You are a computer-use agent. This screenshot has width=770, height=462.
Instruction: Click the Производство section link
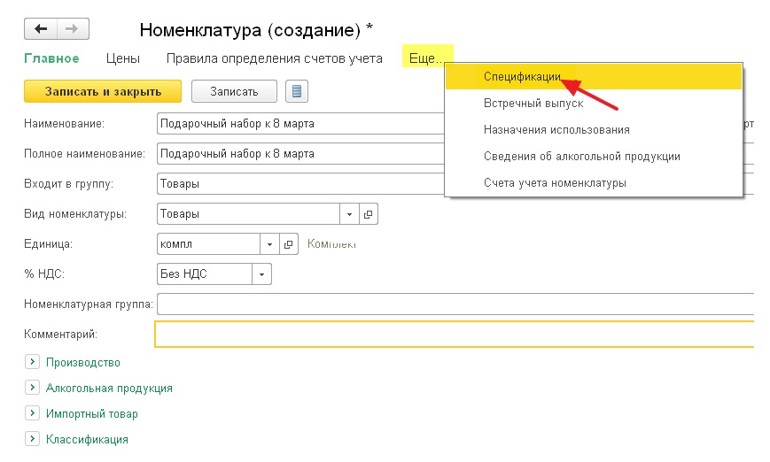pyautogui.click(x=83, y=363)
